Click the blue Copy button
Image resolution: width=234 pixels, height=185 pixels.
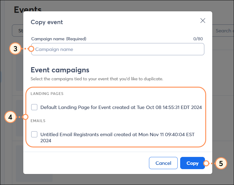[192, 163]
